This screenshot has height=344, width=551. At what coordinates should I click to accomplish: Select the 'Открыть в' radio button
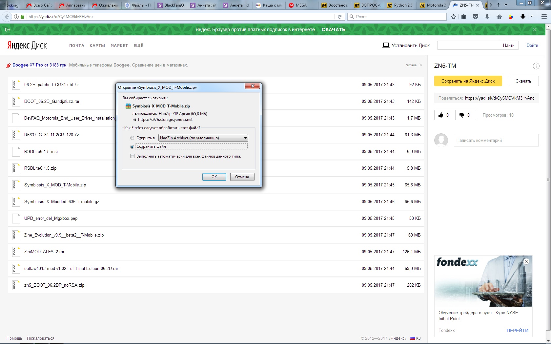[132, 138]
